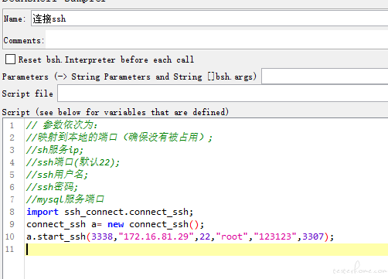
Task: Click the Name input field containing 连接ssh
Action: click(x=209, y=19)
